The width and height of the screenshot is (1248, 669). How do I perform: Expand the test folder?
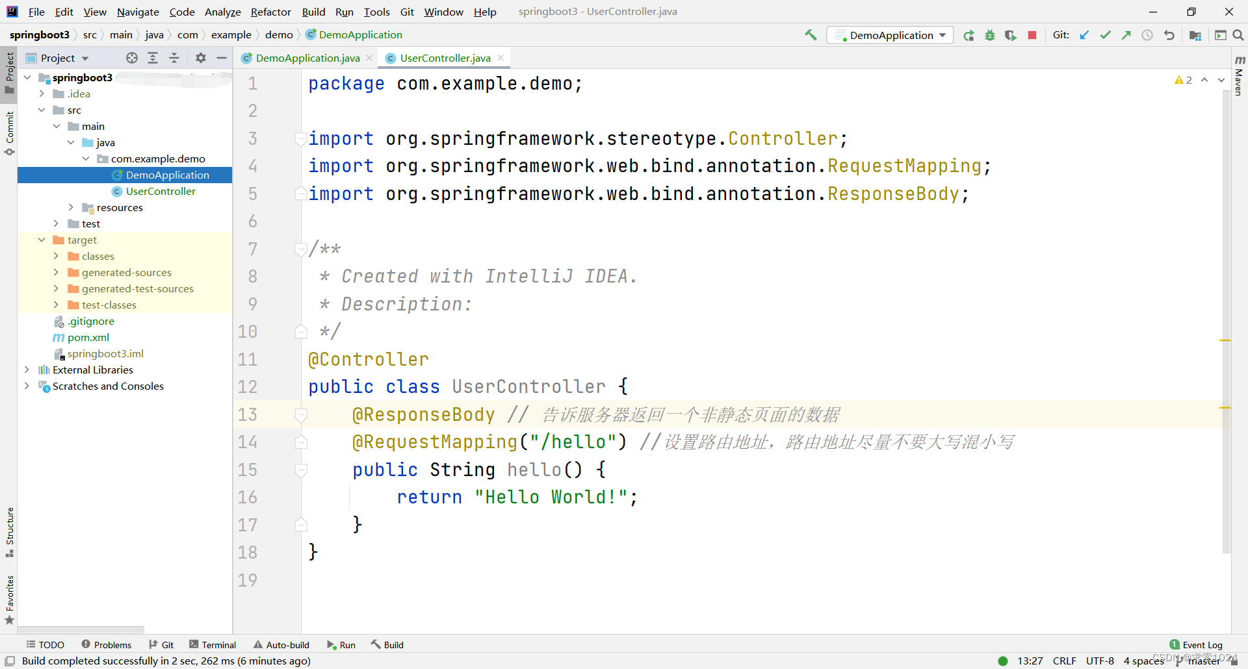(56, 223)
